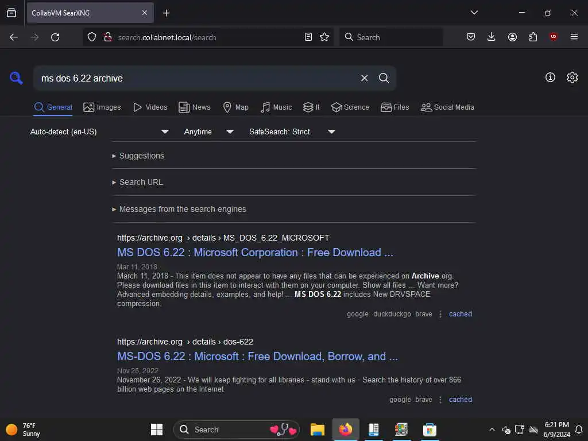Click the insecure connection padlock icon

tap(108, 37)
